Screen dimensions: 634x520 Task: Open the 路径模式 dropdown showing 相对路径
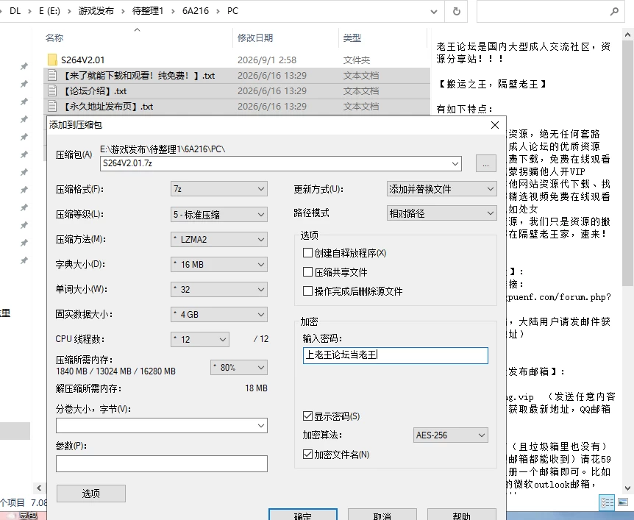point(441,213)
